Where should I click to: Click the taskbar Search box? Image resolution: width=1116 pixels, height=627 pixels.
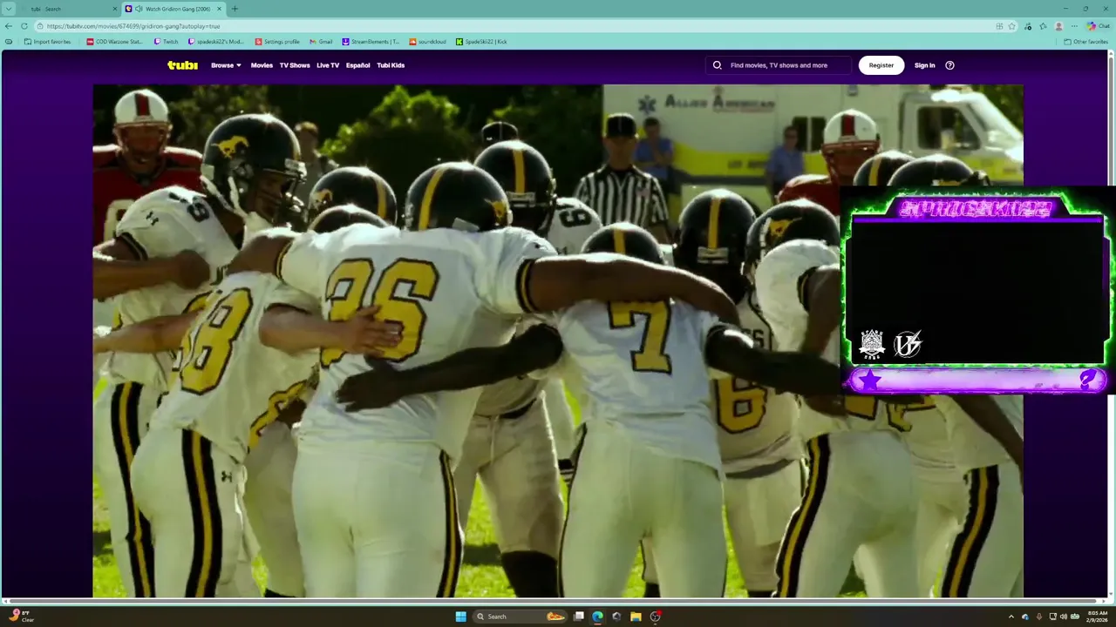[x=521, y=617]
